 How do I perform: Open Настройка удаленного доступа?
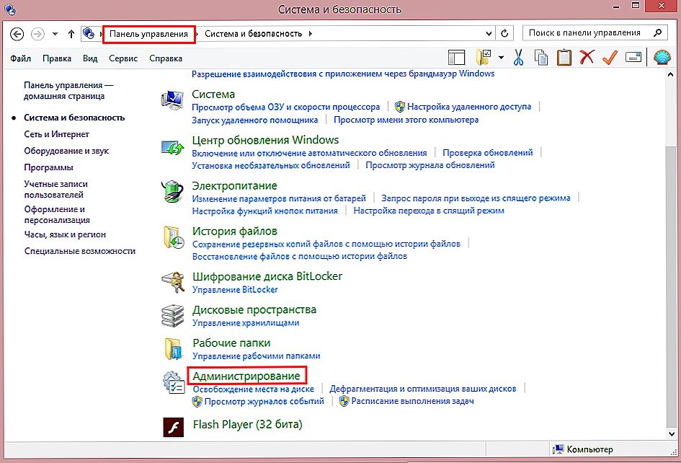(x=469, y=107)
